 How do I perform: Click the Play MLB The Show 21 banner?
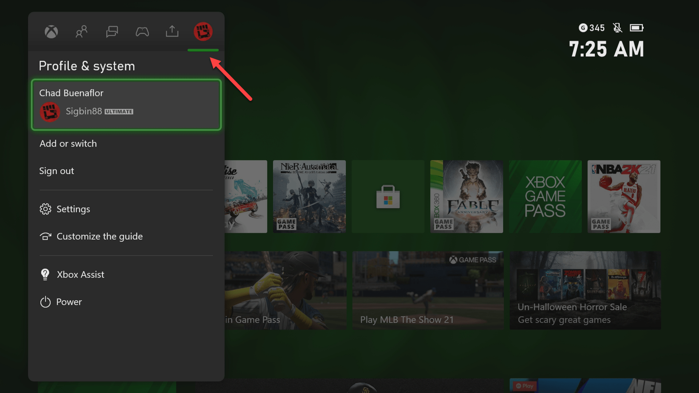pyautogui.click(x=427, y=290)
